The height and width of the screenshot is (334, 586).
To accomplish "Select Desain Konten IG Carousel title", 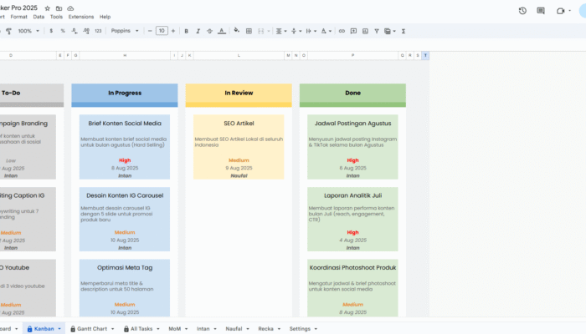I will [x=125, y=195].
